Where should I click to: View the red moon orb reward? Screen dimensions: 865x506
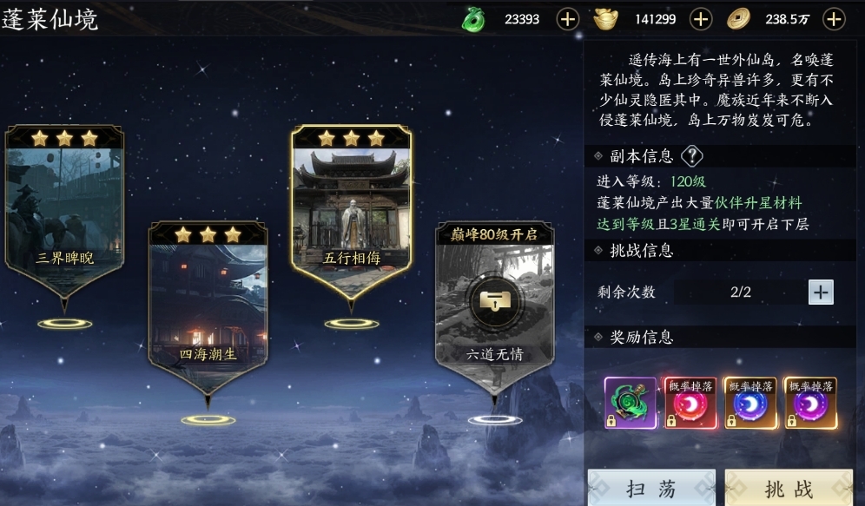pos(690,404)
